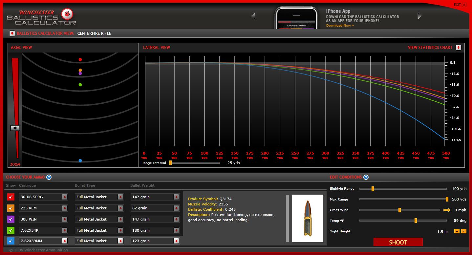Open the Choose Your Ammo help icon

(49, 177)
